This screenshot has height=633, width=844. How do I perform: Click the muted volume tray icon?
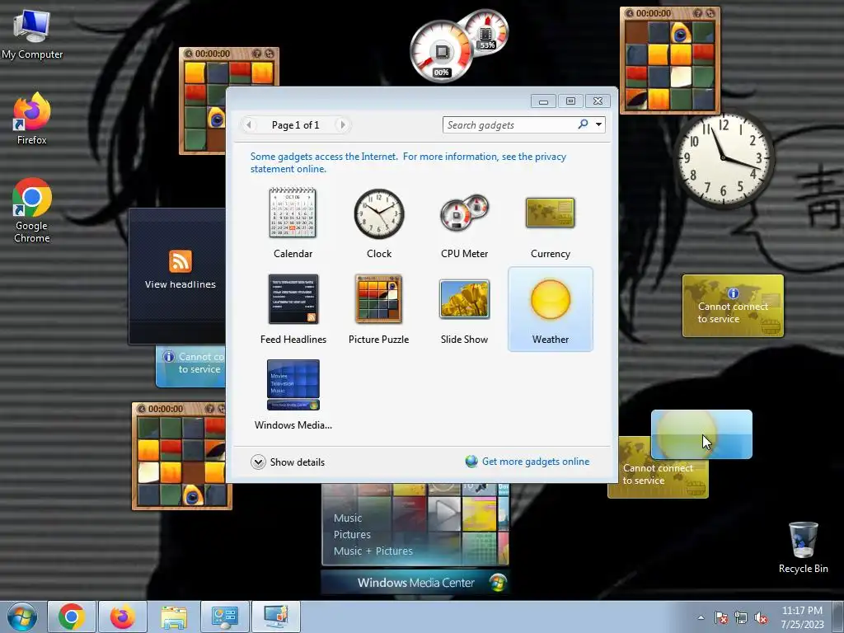point(761,617)
